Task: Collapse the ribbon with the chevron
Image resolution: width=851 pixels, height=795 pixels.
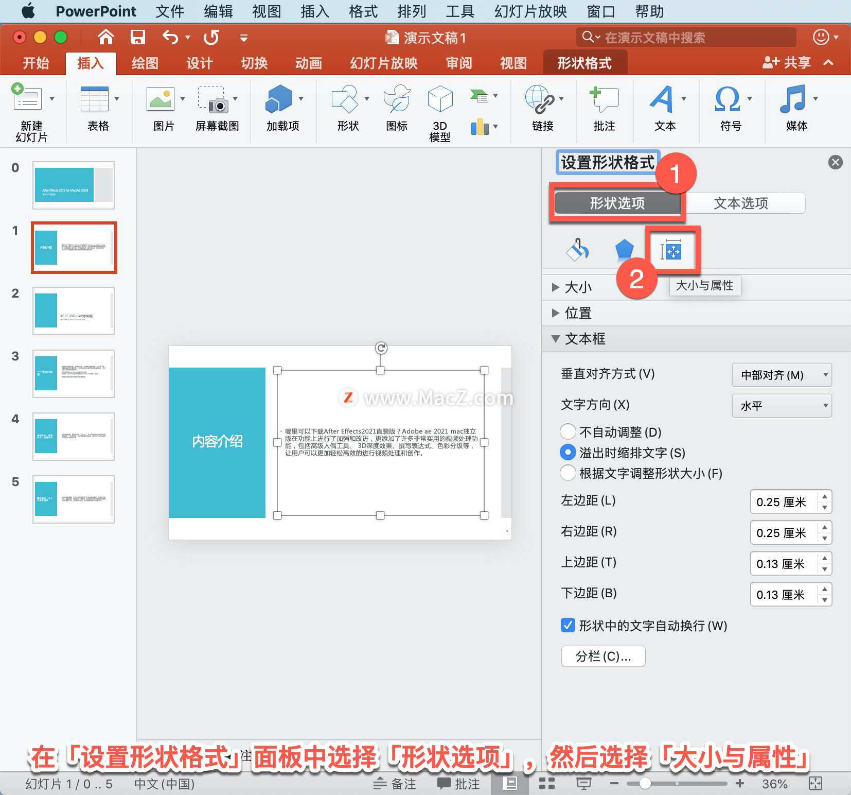Action: (x=828, y=63)
